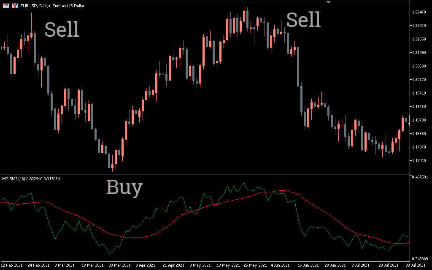Screen dimensions: 432x270
Task: Click the 1.20630 price scale label
Action: pos(419,66)
